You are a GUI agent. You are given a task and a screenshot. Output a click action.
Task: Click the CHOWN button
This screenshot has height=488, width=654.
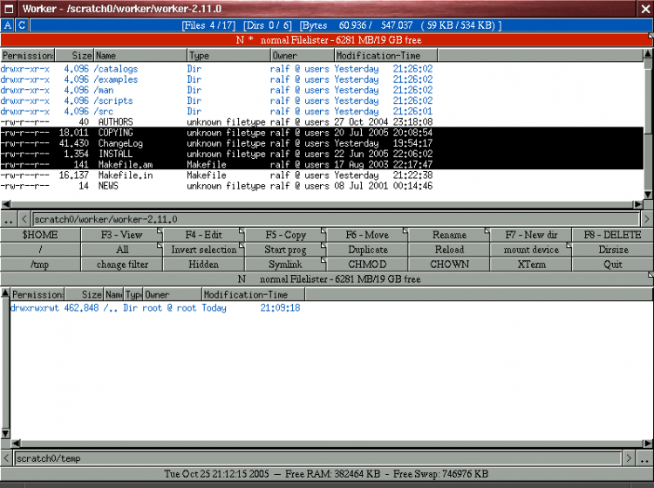(x=449, y=265)
